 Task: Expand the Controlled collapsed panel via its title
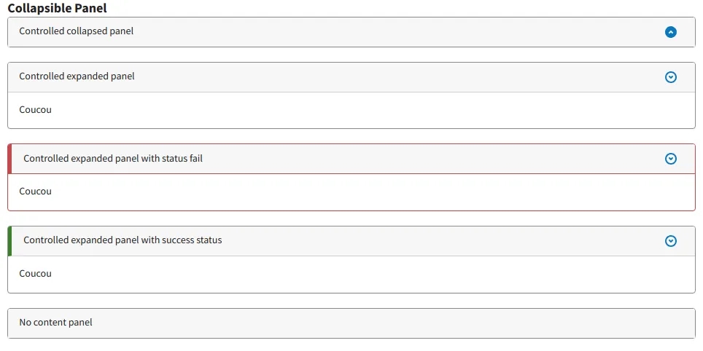click(x=77, y=31)
